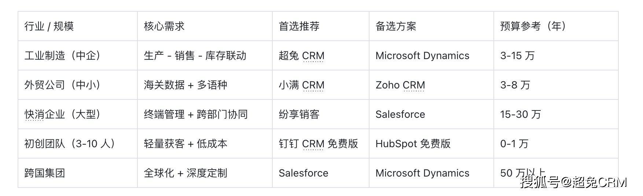This screenshot has height=196, width=643.
Task: Click the 15-30 万 budget cell
Action: [521, 115]
